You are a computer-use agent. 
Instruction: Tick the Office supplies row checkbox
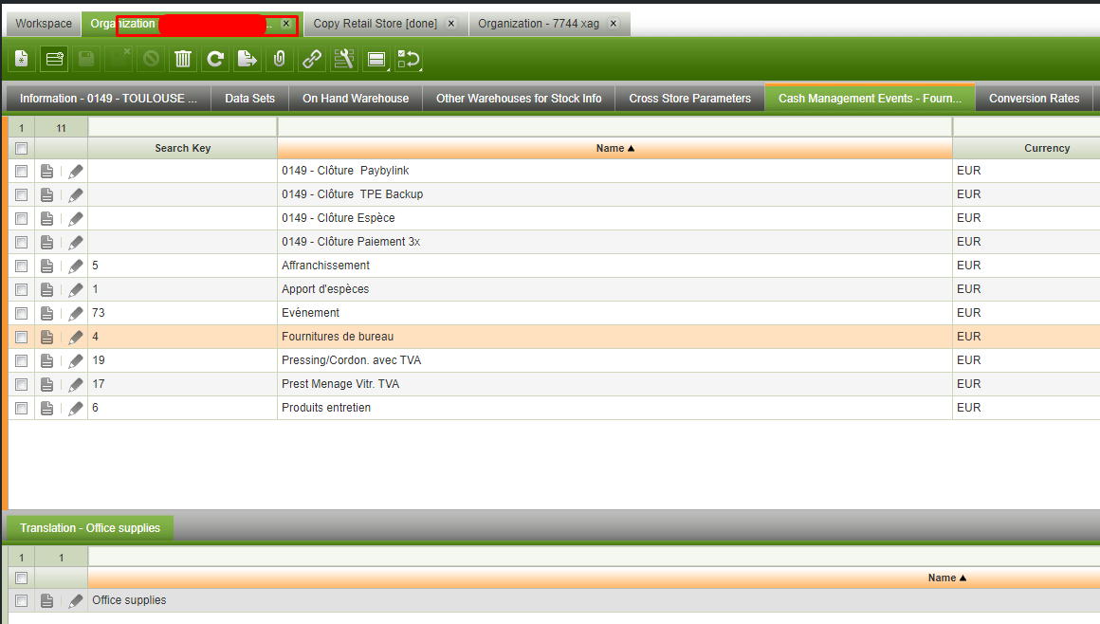(x=21, y=601)
